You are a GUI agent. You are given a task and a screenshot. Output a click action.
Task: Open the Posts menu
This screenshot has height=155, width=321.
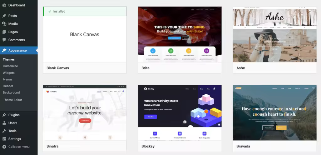19,16
